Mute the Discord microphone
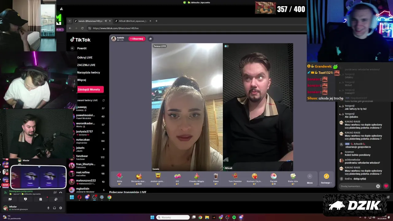 click(x=48, y=208)
